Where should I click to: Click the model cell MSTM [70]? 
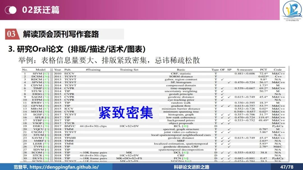[x=40, y=112]
